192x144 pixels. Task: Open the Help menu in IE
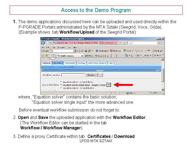pyautogui.click(x=75, y=47)
